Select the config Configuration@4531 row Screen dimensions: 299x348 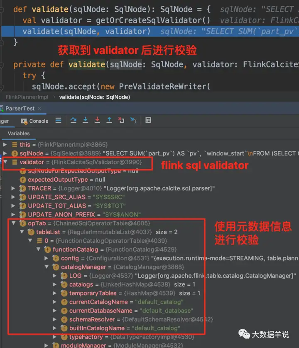pyautogui.click(x=149, y=258)
